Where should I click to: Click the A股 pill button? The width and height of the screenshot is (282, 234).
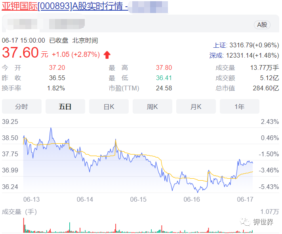pyautogui.click(x=262, y=25)
